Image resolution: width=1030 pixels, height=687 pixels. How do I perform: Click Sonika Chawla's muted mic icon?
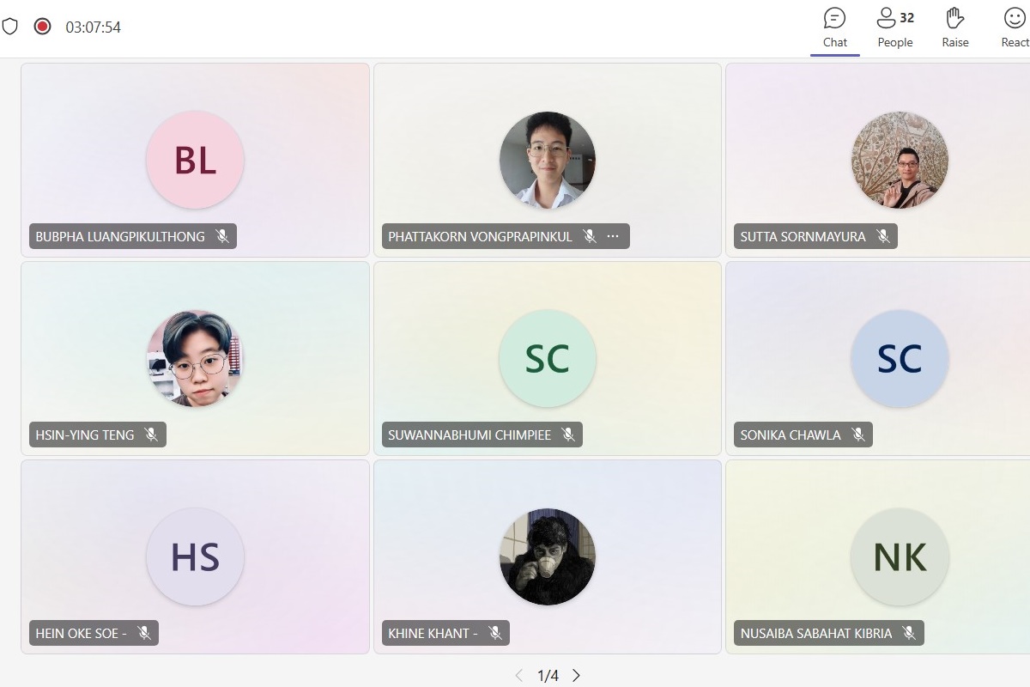point(858,435)
